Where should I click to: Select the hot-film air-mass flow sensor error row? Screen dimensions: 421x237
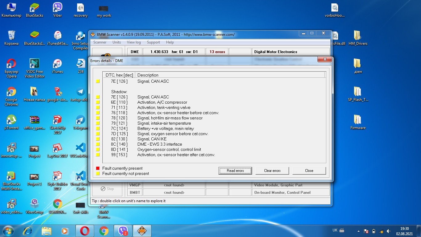[170, 118]
